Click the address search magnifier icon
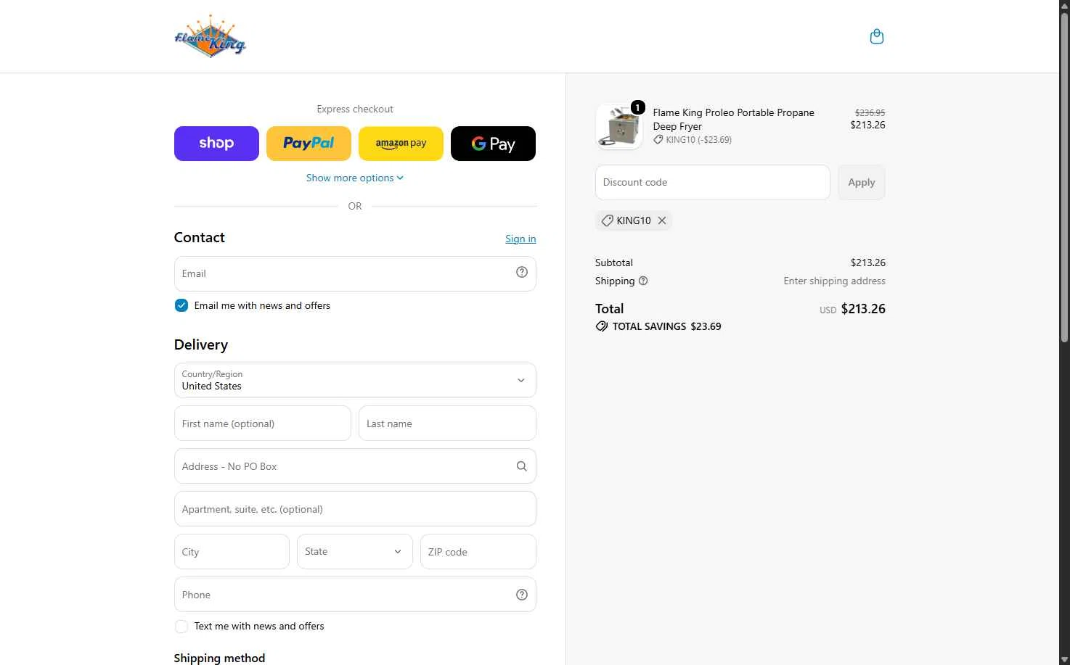The image size is (1070, 665). tap(521, 466)
